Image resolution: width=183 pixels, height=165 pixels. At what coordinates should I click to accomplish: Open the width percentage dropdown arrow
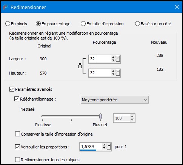[x=118, y=59]
